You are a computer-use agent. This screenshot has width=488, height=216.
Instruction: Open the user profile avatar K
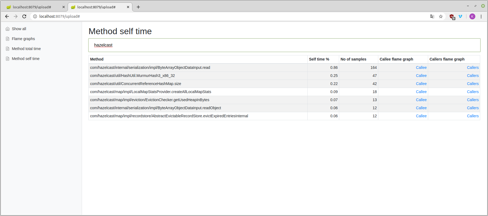[472, 16]
